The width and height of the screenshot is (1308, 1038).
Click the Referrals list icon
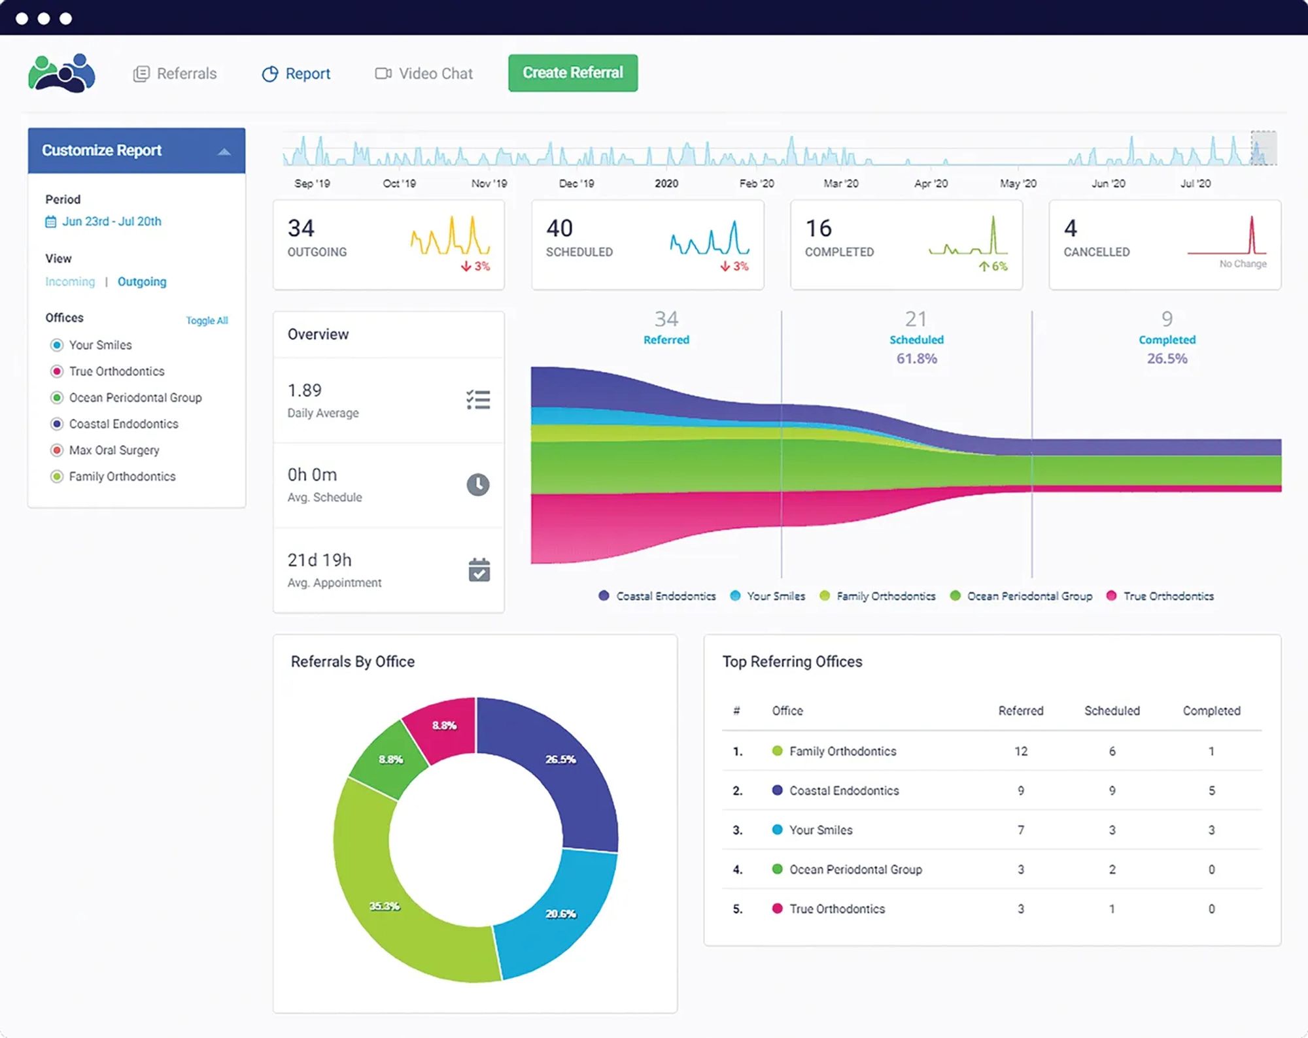point(141,74)
